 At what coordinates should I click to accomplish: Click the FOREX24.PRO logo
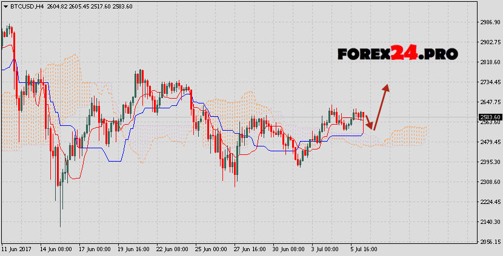398,53
